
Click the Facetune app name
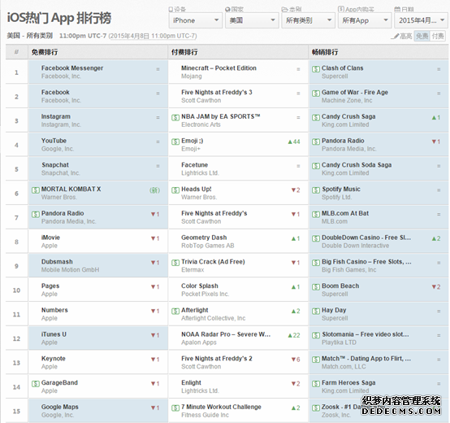pyautogui.click(x=195, y=165)
